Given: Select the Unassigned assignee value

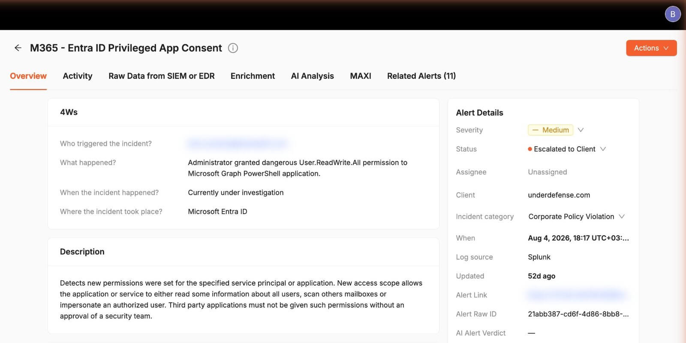Looking at the screenshot, I should click(548, 172).
